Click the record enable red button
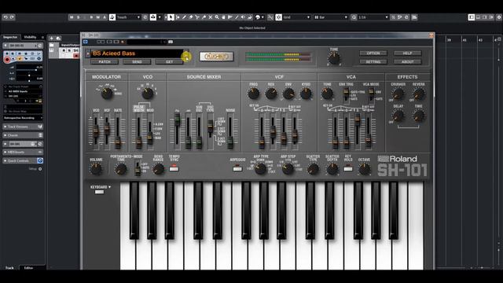 click(7, 60)
